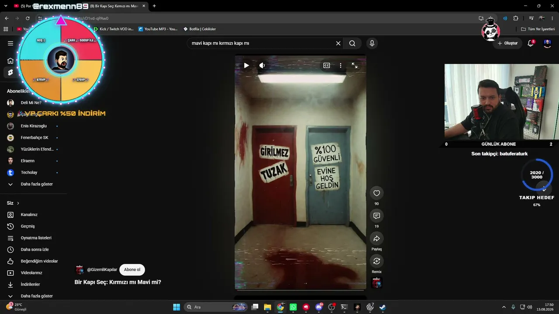This screenshot has width=559, height=314.
Task: Click the taskbar Ara search box
Action: (217, 307)
